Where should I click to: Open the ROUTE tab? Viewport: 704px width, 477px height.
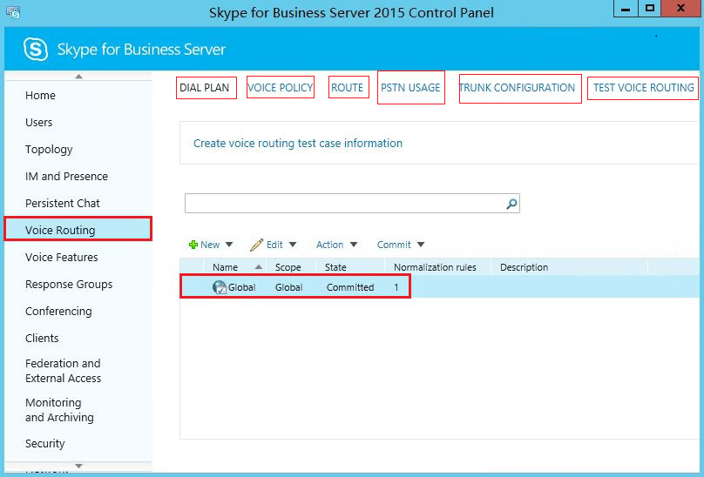tap(347, 88)
